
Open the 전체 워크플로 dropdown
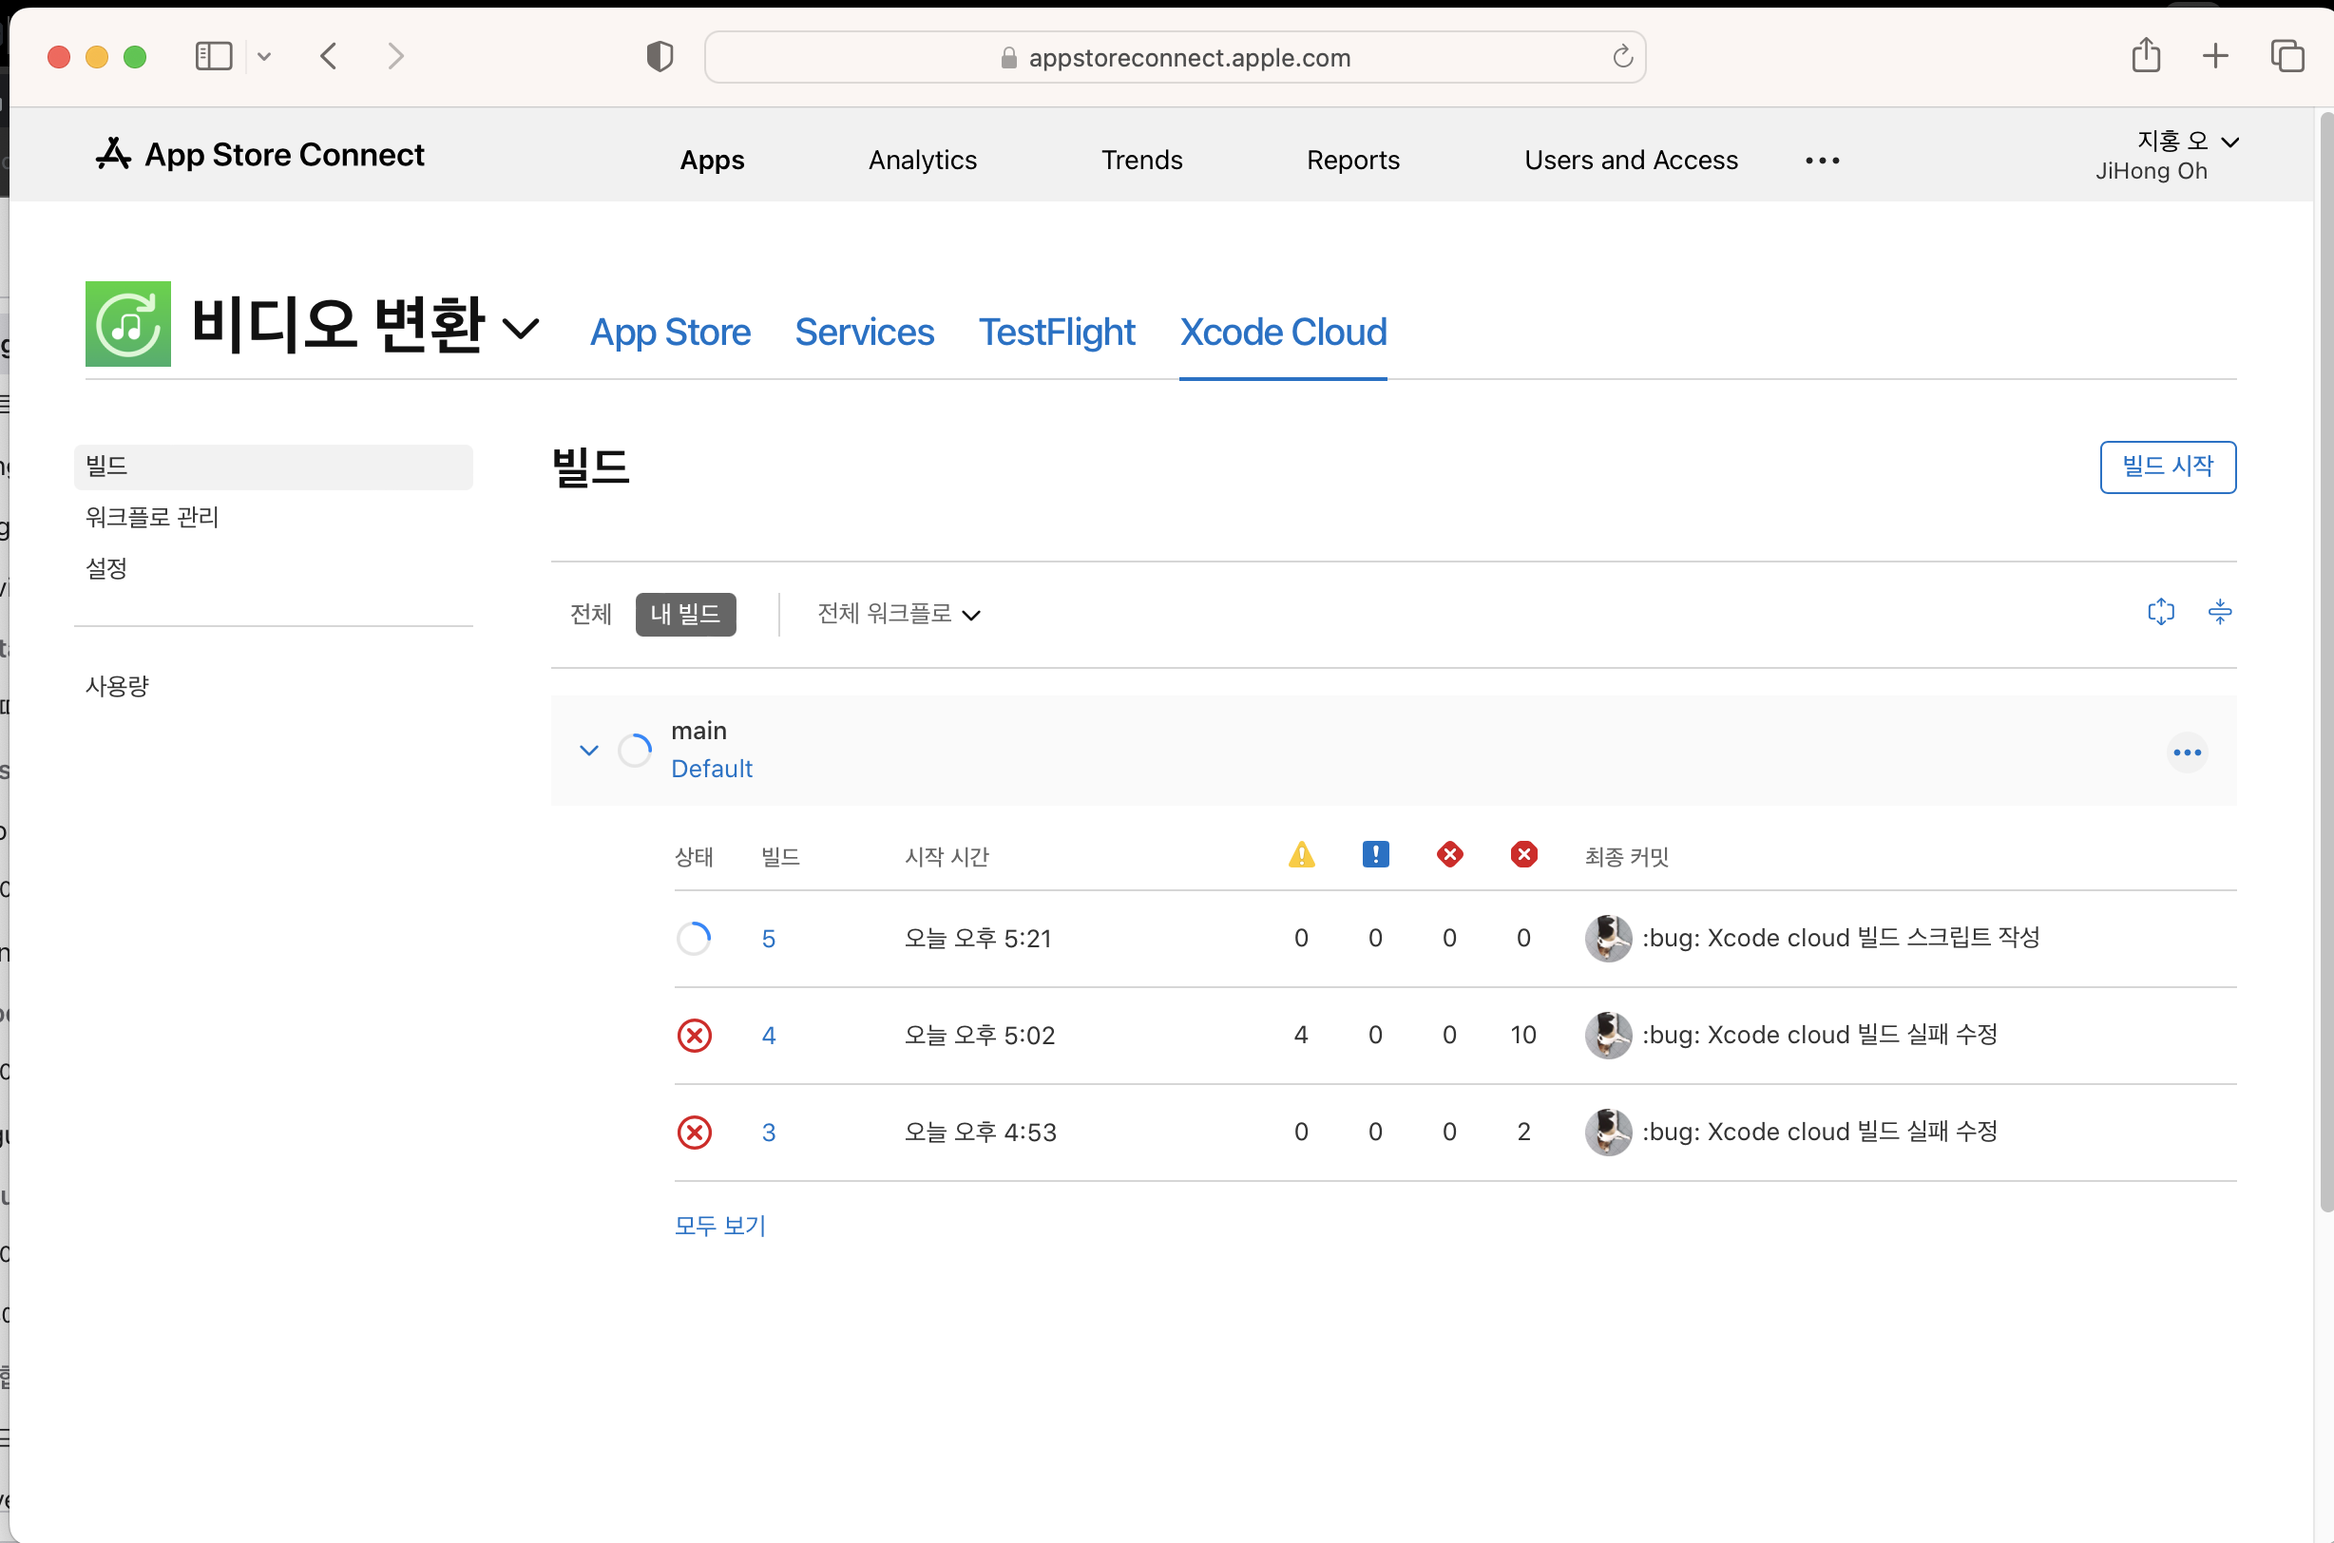click(898, 614)
